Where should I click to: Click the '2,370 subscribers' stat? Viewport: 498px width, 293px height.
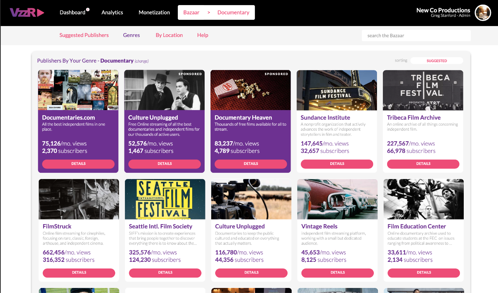tap(65, 151)
